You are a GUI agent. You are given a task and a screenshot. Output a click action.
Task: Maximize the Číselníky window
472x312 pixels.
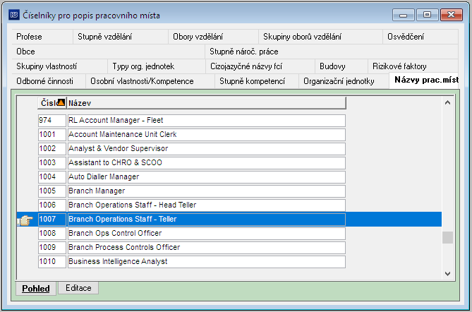(x=427, y=15)
